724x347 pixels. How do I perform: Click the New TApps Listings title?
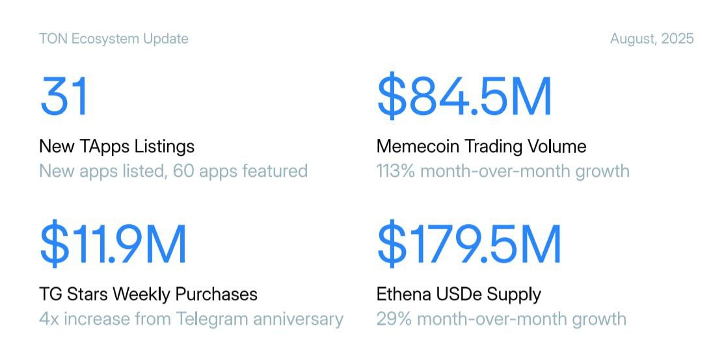point(117,147)
